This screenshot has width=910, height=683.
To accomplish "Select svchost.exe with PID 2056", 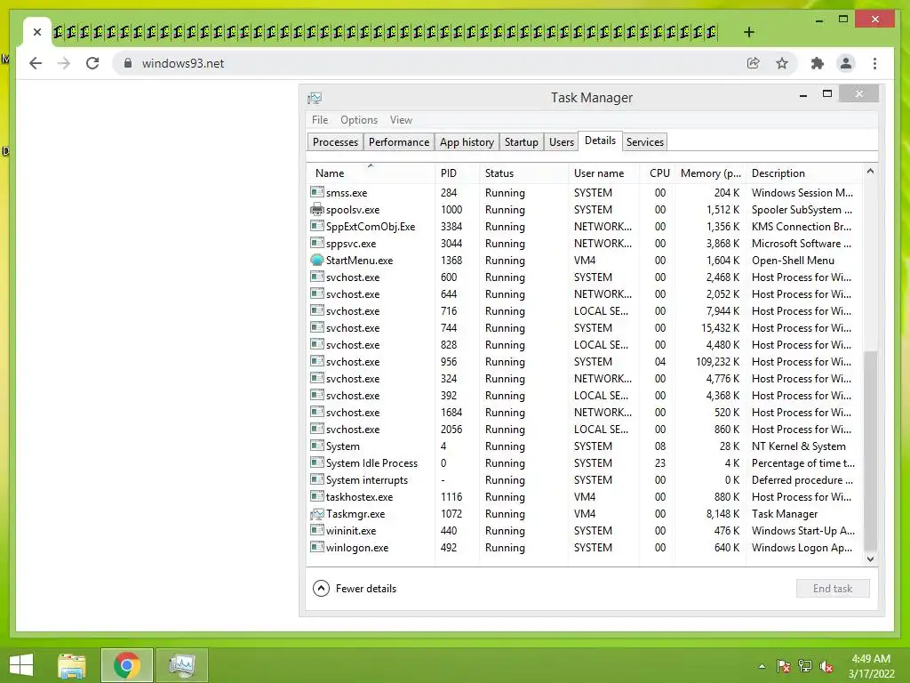I will point(585,430).
